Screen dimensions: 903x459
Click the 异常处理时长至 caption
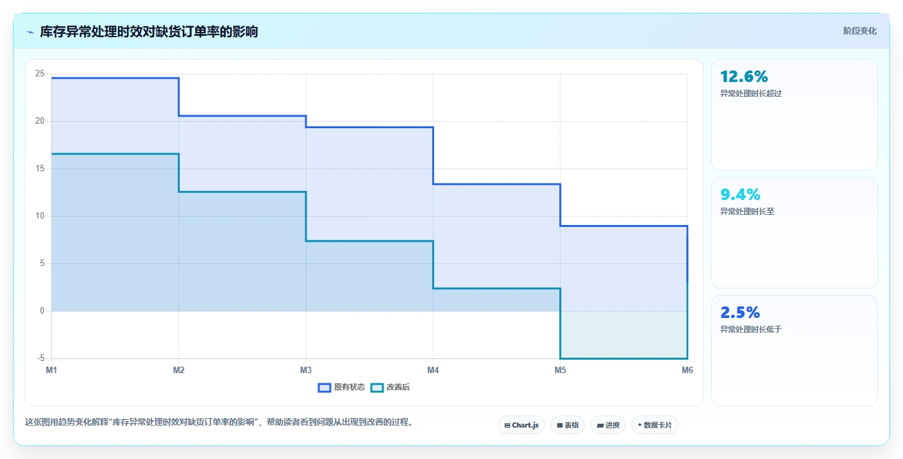tap(747, 212)
